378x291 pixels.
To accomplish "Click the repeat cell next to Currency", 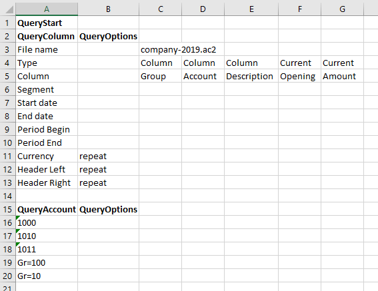I will (108, 156).
